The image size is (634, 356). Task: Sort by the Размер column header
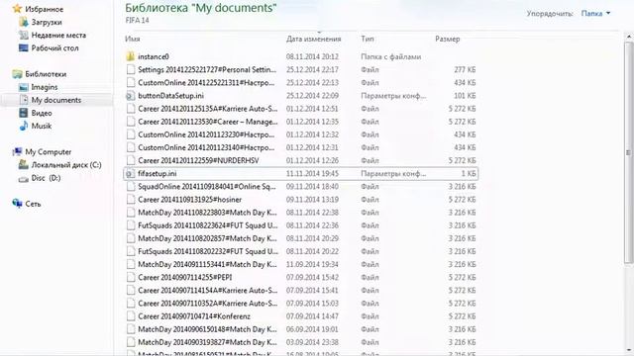pos(447,40)
